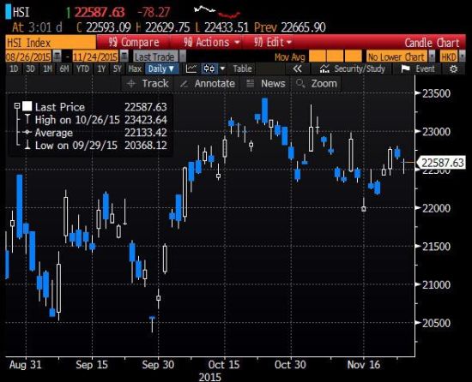Click the Compare button

pos(134,42)
